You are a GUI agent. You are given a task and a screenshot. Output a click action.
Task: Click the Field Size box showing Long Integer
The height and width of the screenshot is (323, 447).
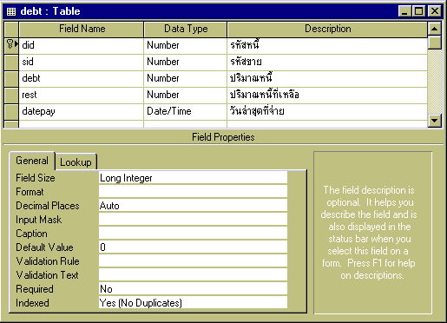(x=193, y=178)
